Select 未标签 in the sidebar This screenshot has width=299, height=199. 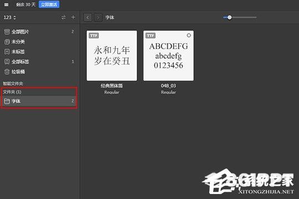tap(39, 51)
